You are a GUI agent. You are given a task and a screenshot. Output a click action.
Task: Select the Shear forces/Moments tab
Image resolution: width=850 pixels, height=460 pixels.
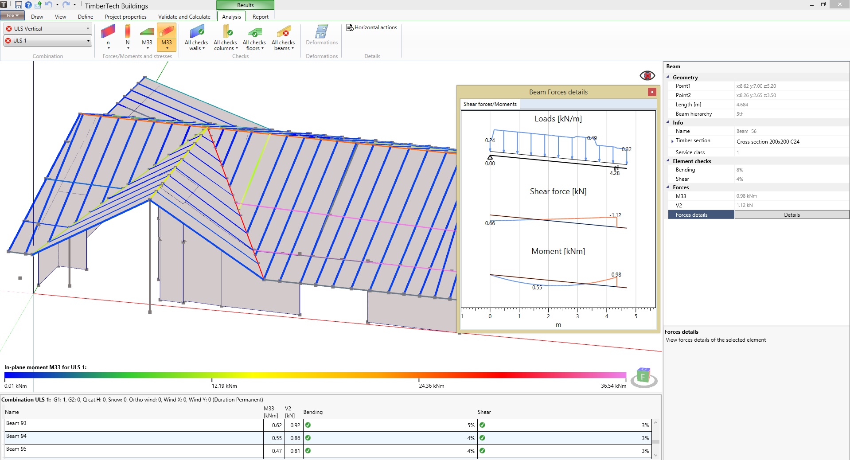(x=490, y=104)
